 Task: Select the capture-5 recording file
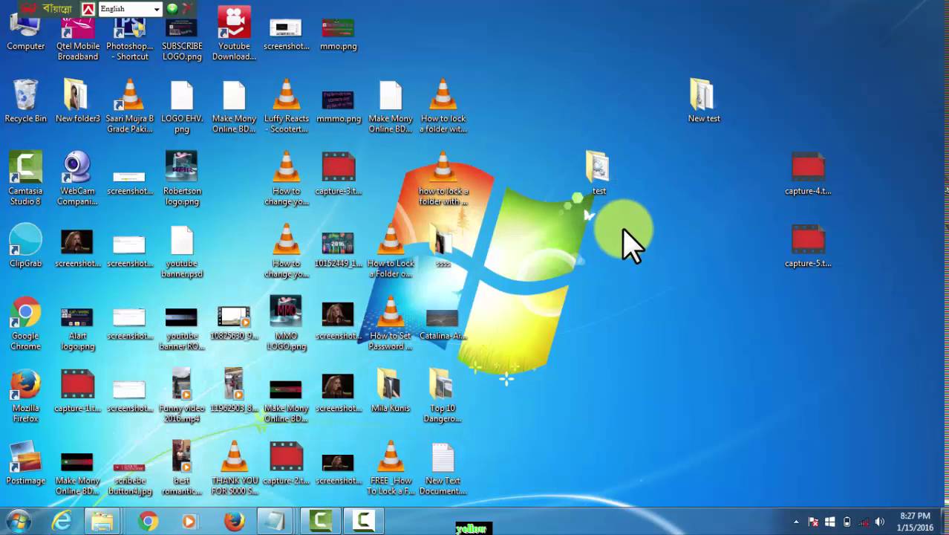pyautogui.click(x=808, y=246)
